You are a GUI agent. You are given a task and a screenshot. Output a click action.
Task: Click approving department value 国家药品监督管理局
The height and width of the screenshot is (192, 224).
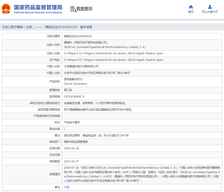pos(76,142)
